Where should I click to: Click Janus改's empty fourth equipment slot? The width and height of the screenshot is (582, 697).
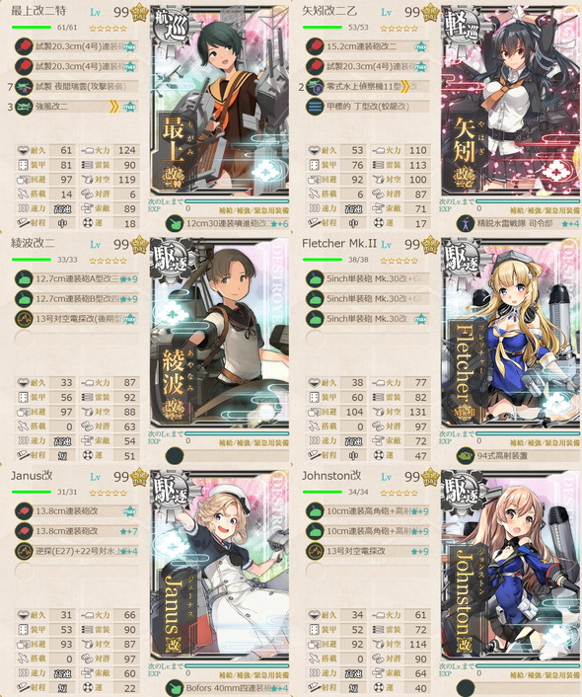(x=24, y=571)
